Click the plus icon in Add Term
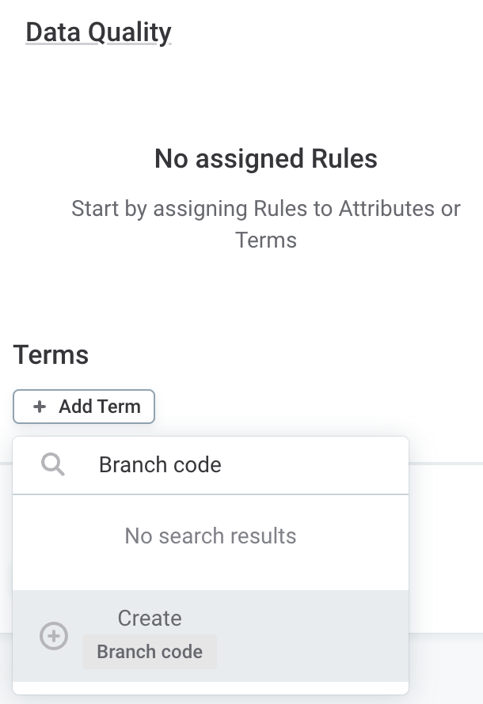The image size is (483, 704). point(40,407)
